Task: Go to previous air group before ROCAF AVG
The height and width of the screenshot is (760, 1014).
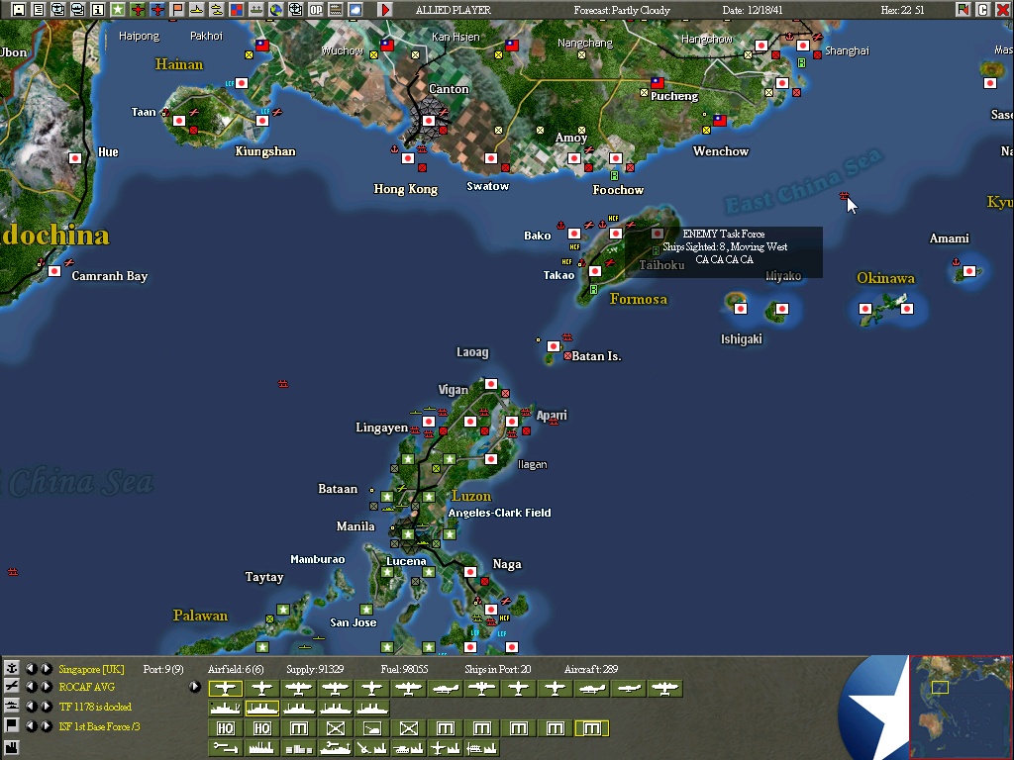Action: click(31, 687)
